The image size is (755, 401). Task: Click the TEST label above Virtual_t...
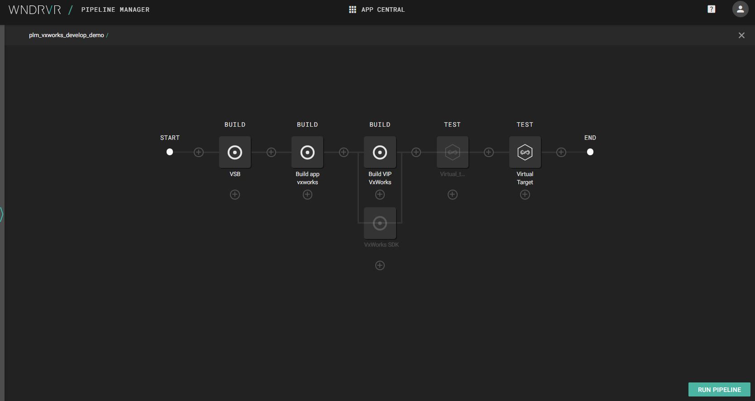[x=452, y=124]
